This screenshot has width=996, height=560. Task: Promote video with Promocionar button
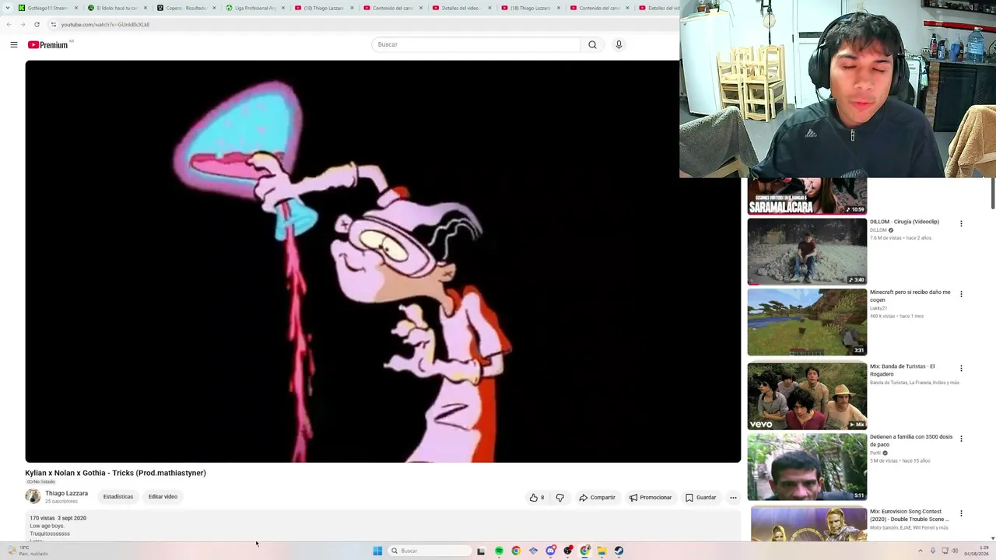pos(651,498)
